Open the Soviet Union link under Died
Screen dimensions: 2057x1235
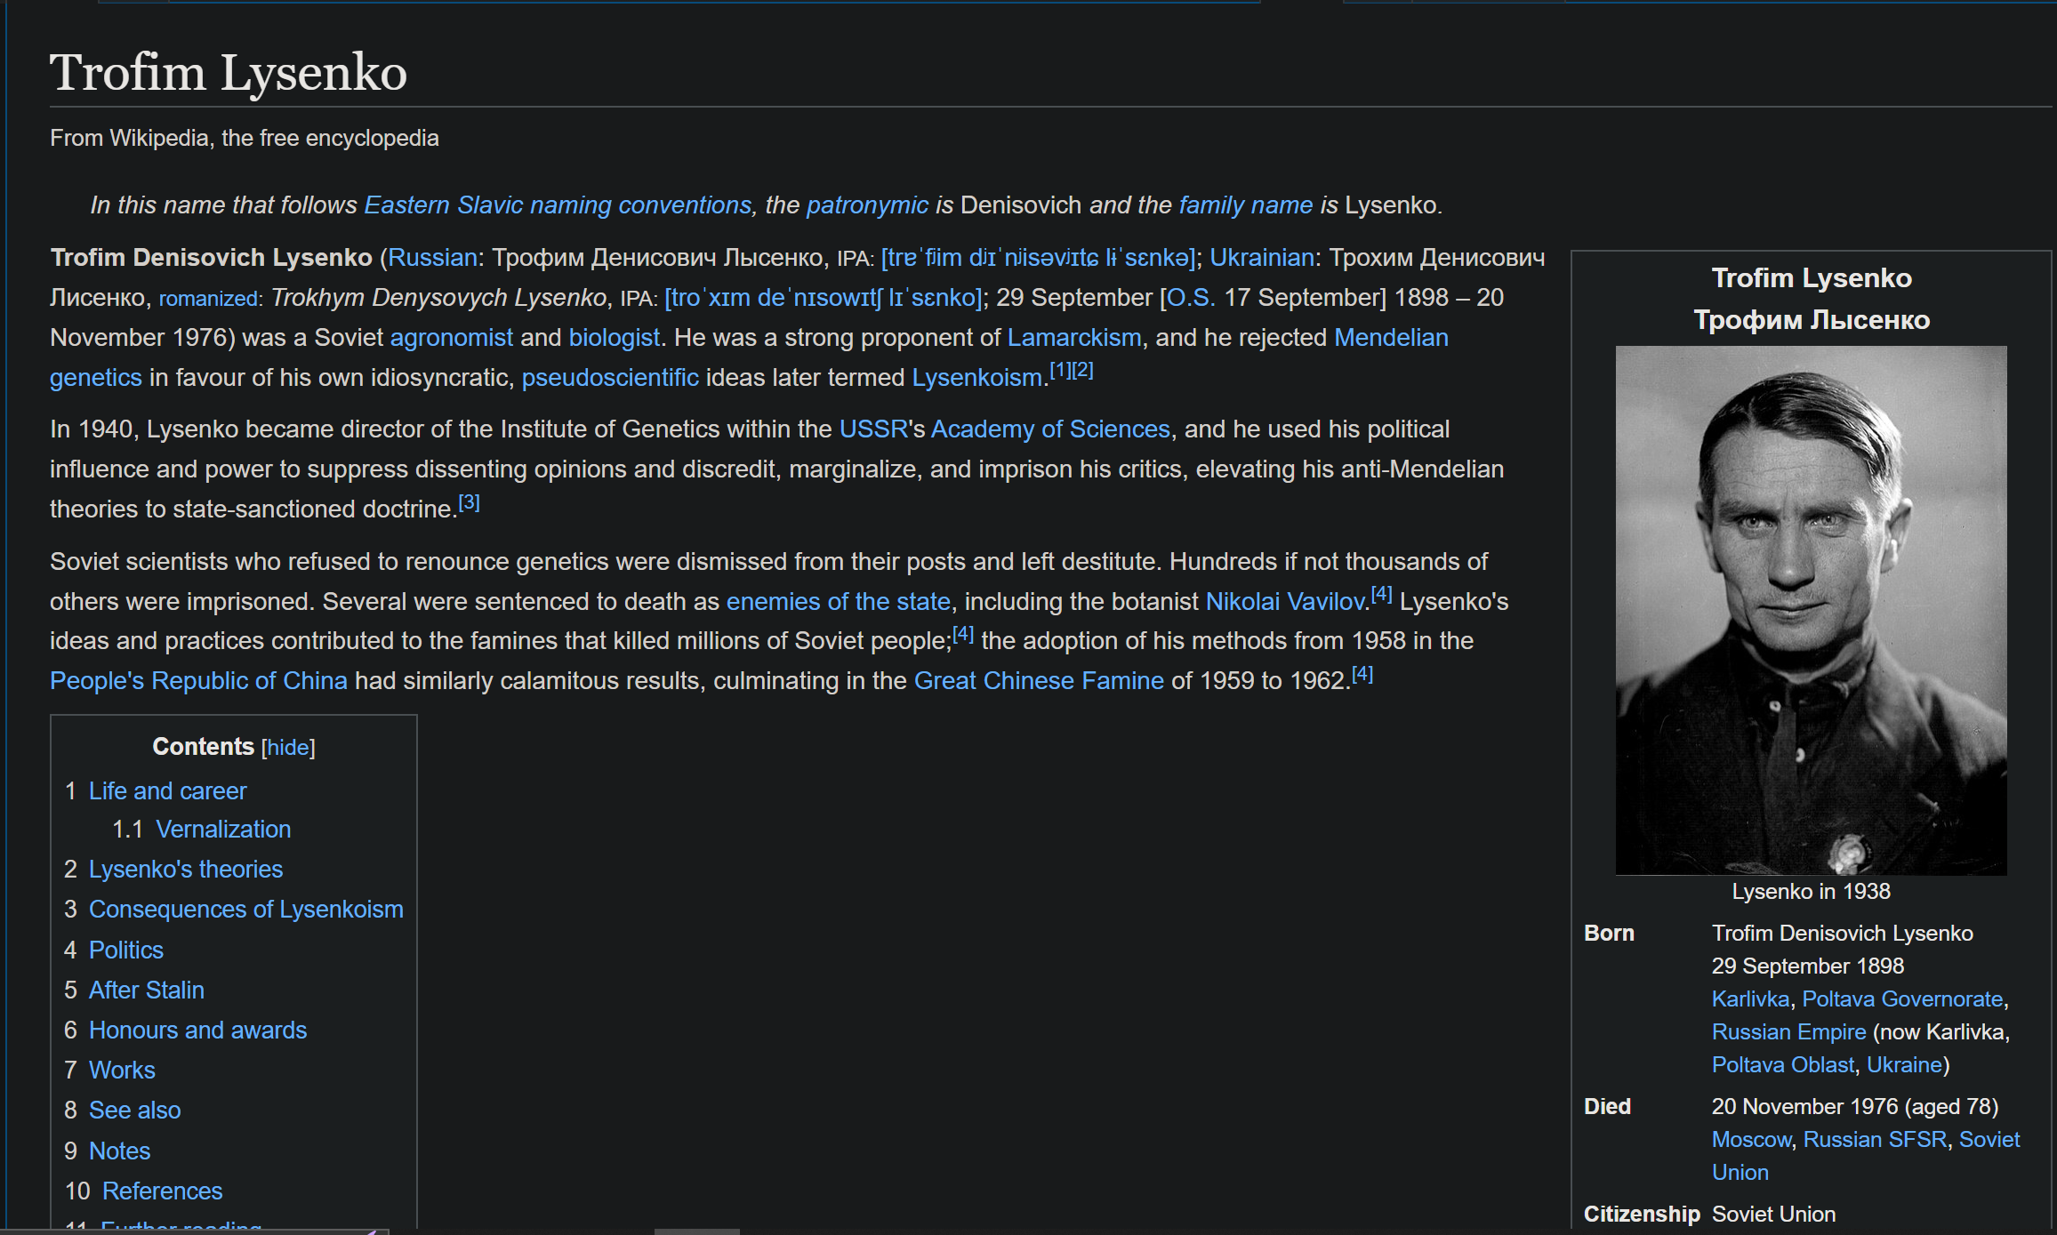pos(1989,1140)
